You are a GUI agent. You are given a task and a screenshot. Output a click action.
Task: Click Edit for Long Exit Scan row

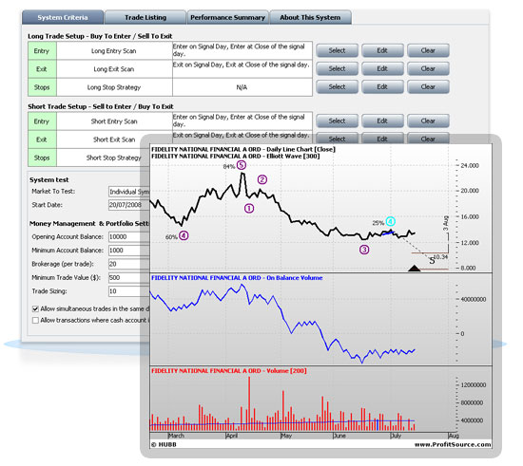[x=382, y=68]
